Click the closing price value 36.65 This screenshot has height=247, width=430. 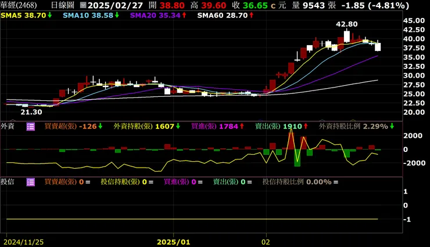point(255,5)
